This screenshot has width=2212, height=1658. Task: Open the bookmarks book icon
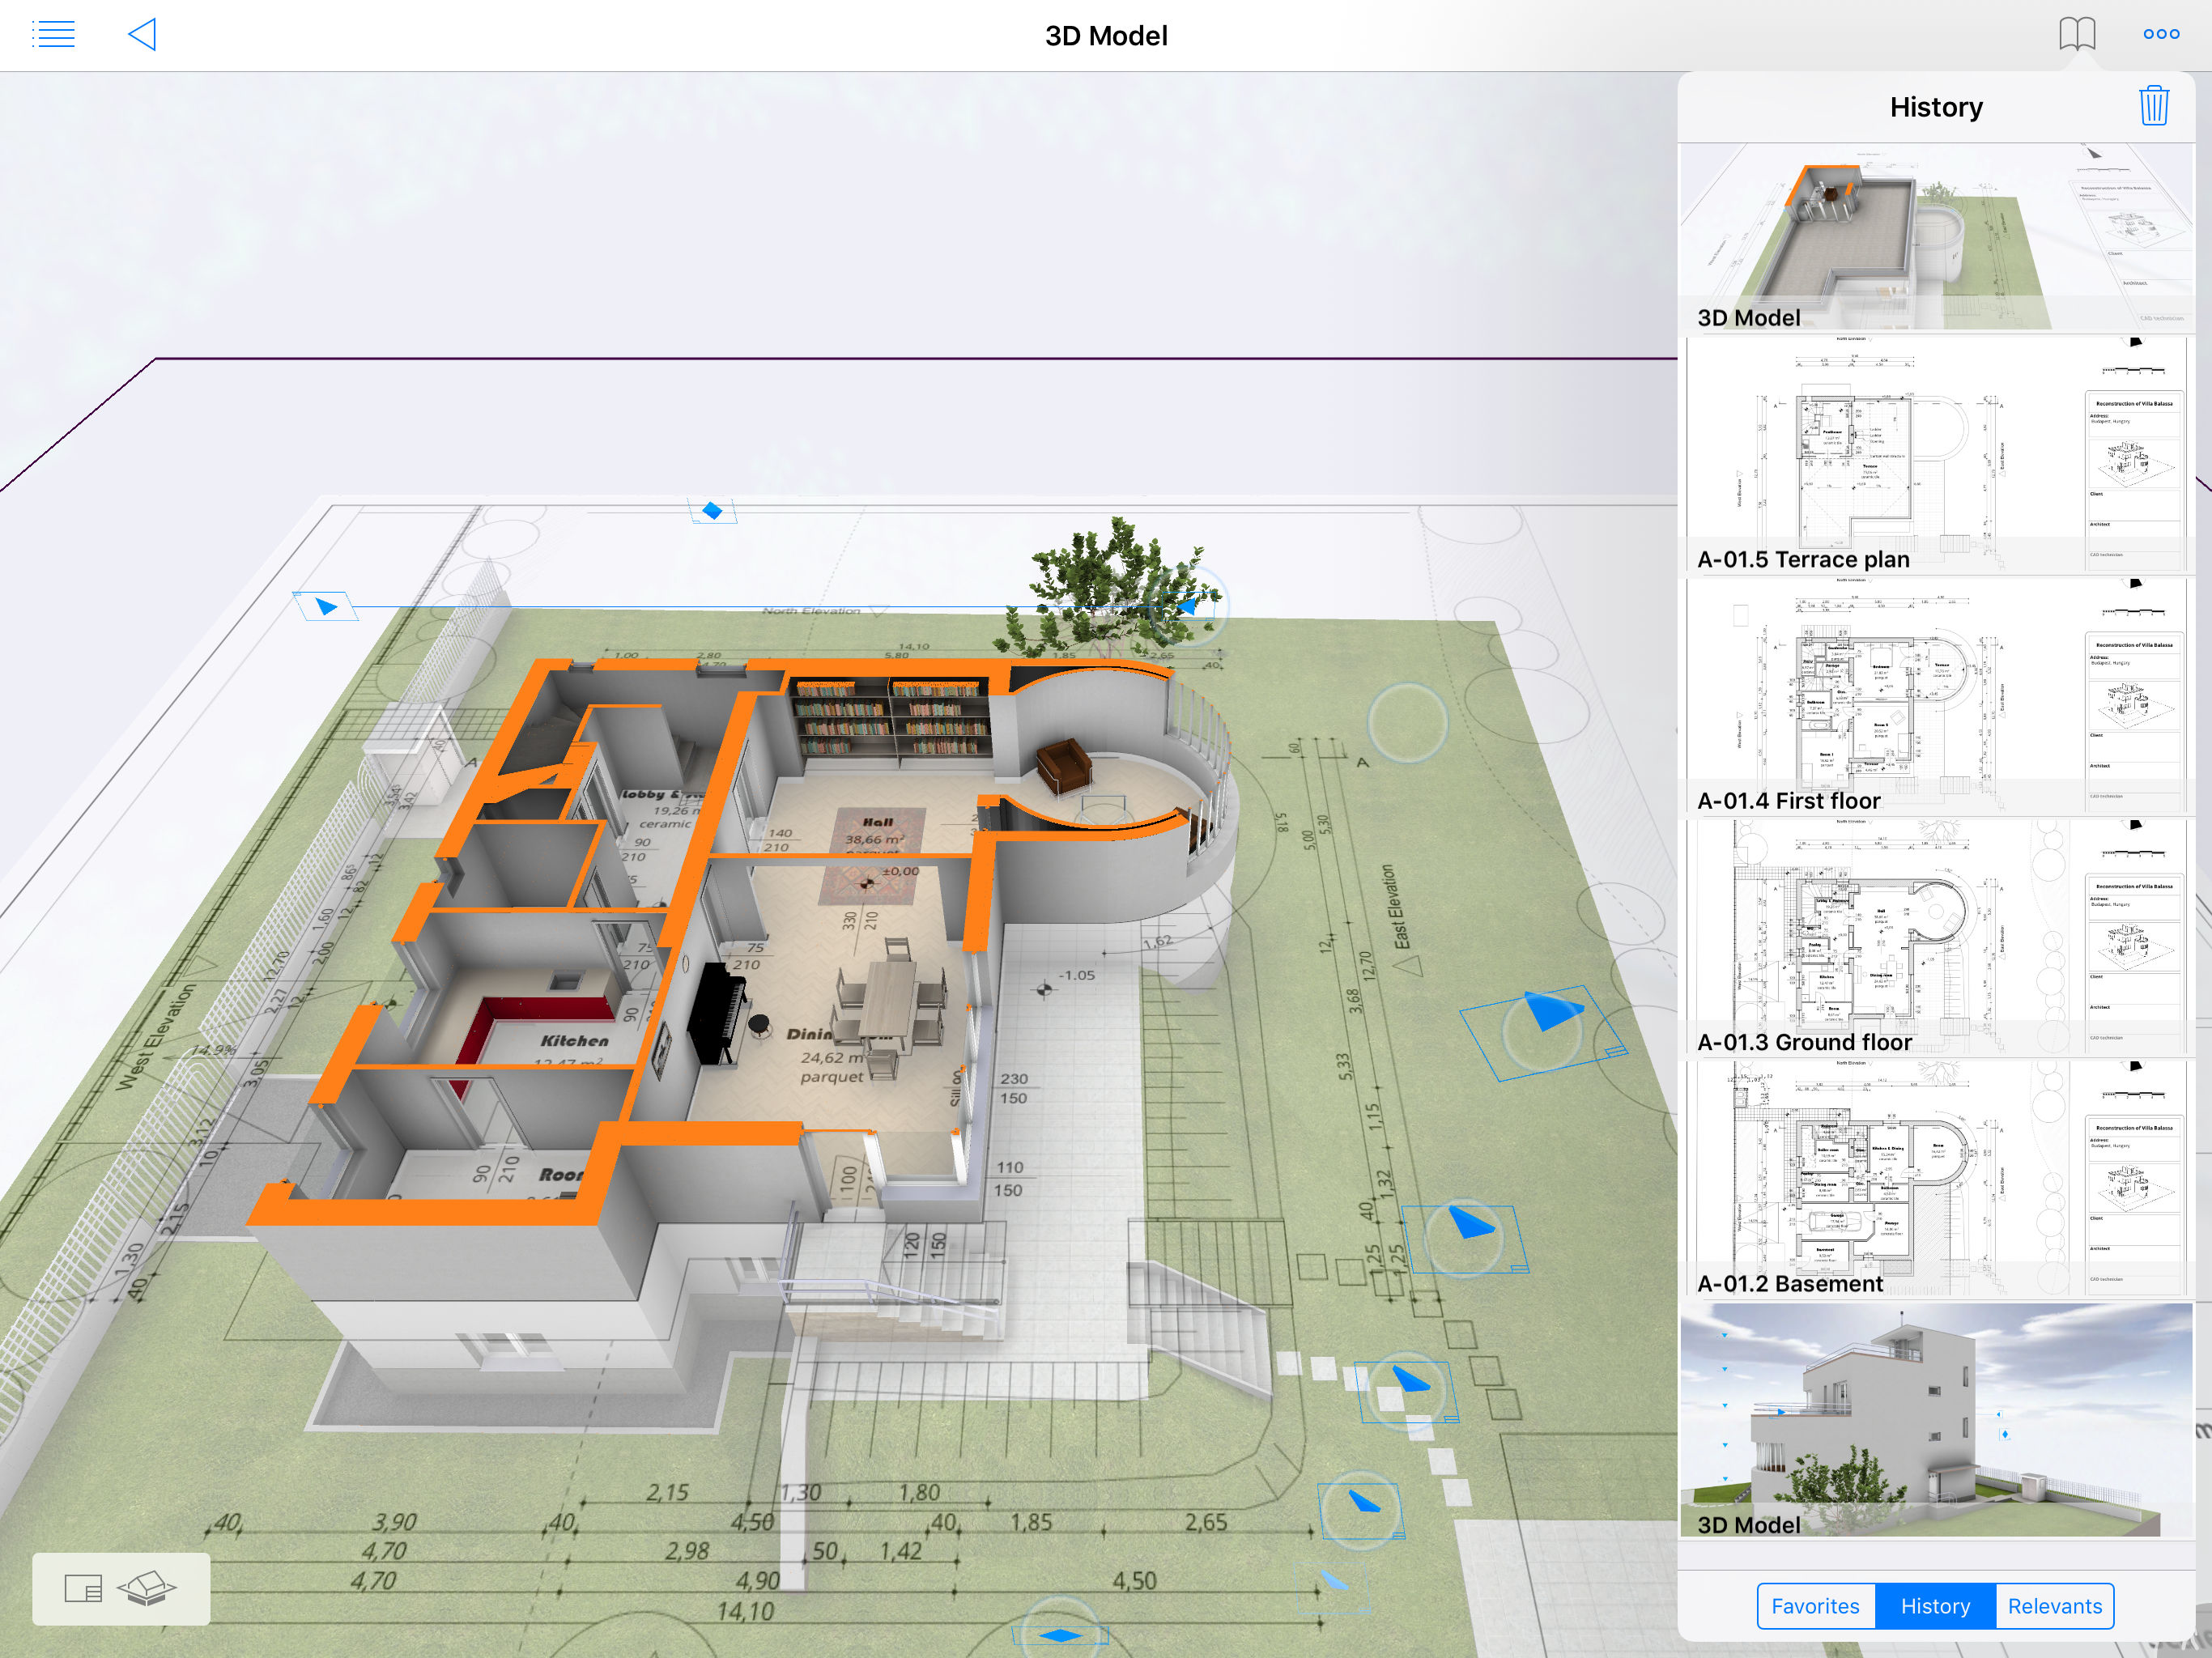[x=2076, y=34]
